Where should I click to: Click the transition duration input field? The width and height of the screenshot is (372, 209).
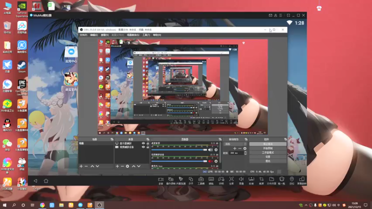[236, 153]
